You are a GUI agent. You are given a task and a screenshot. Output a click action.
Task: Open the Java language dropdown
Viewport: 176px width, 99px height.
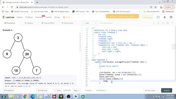click(90, 23)
